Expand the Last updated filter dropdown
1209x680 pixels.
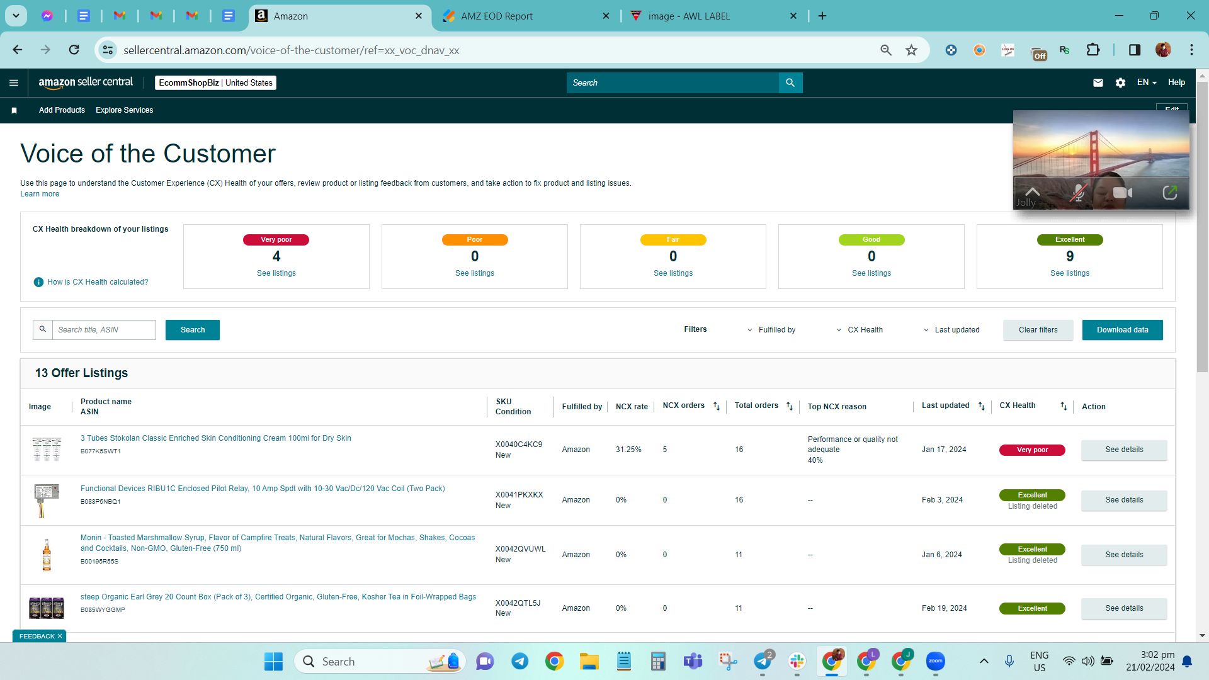(x=951, y=330)
